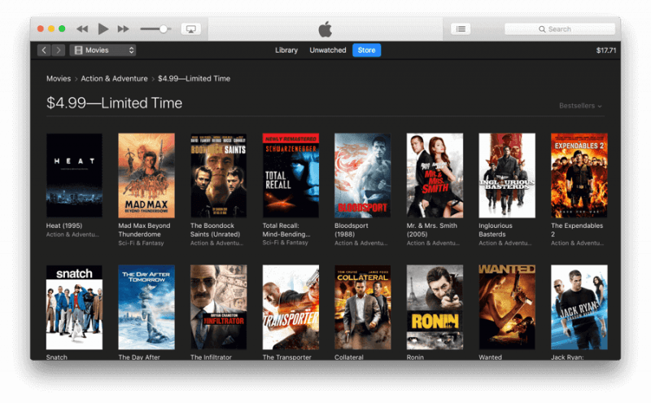Maximize the window with green button
This screenshot has width=651, height=403.
coord(62,28)
